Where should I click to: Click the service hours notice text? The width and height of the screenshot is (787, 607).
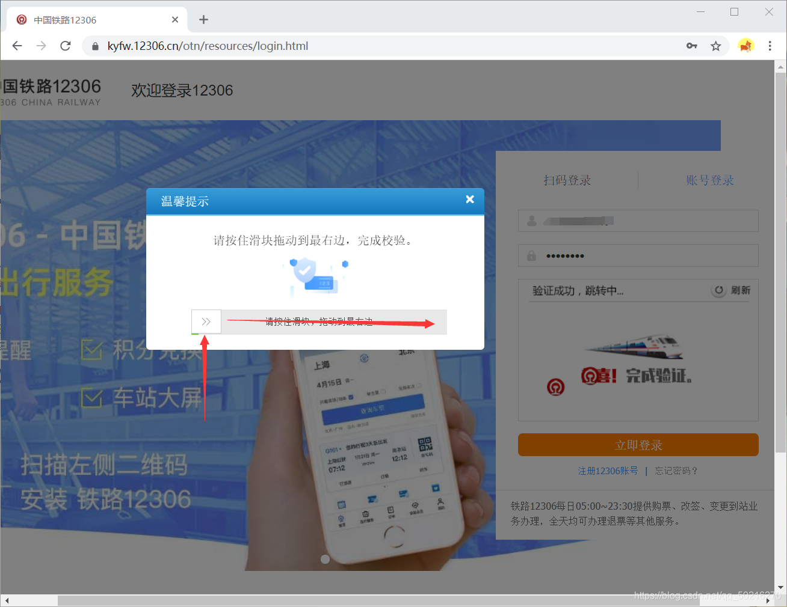pos(634,513)
